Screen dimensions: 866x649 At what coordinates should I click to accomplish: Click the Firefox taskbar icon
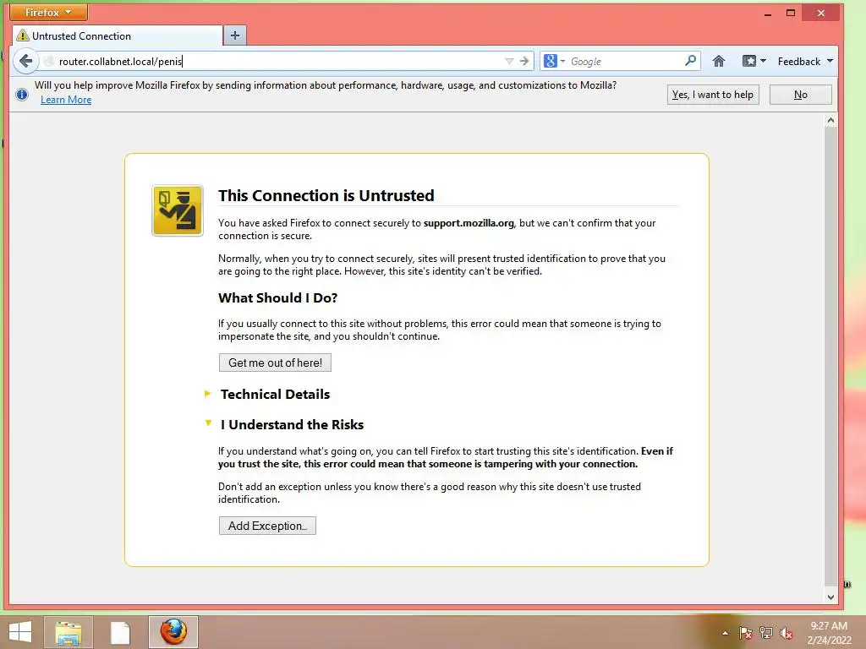[173, 632]
